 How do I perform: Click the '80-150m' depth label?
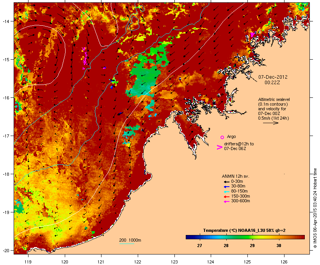coord(239,191)
